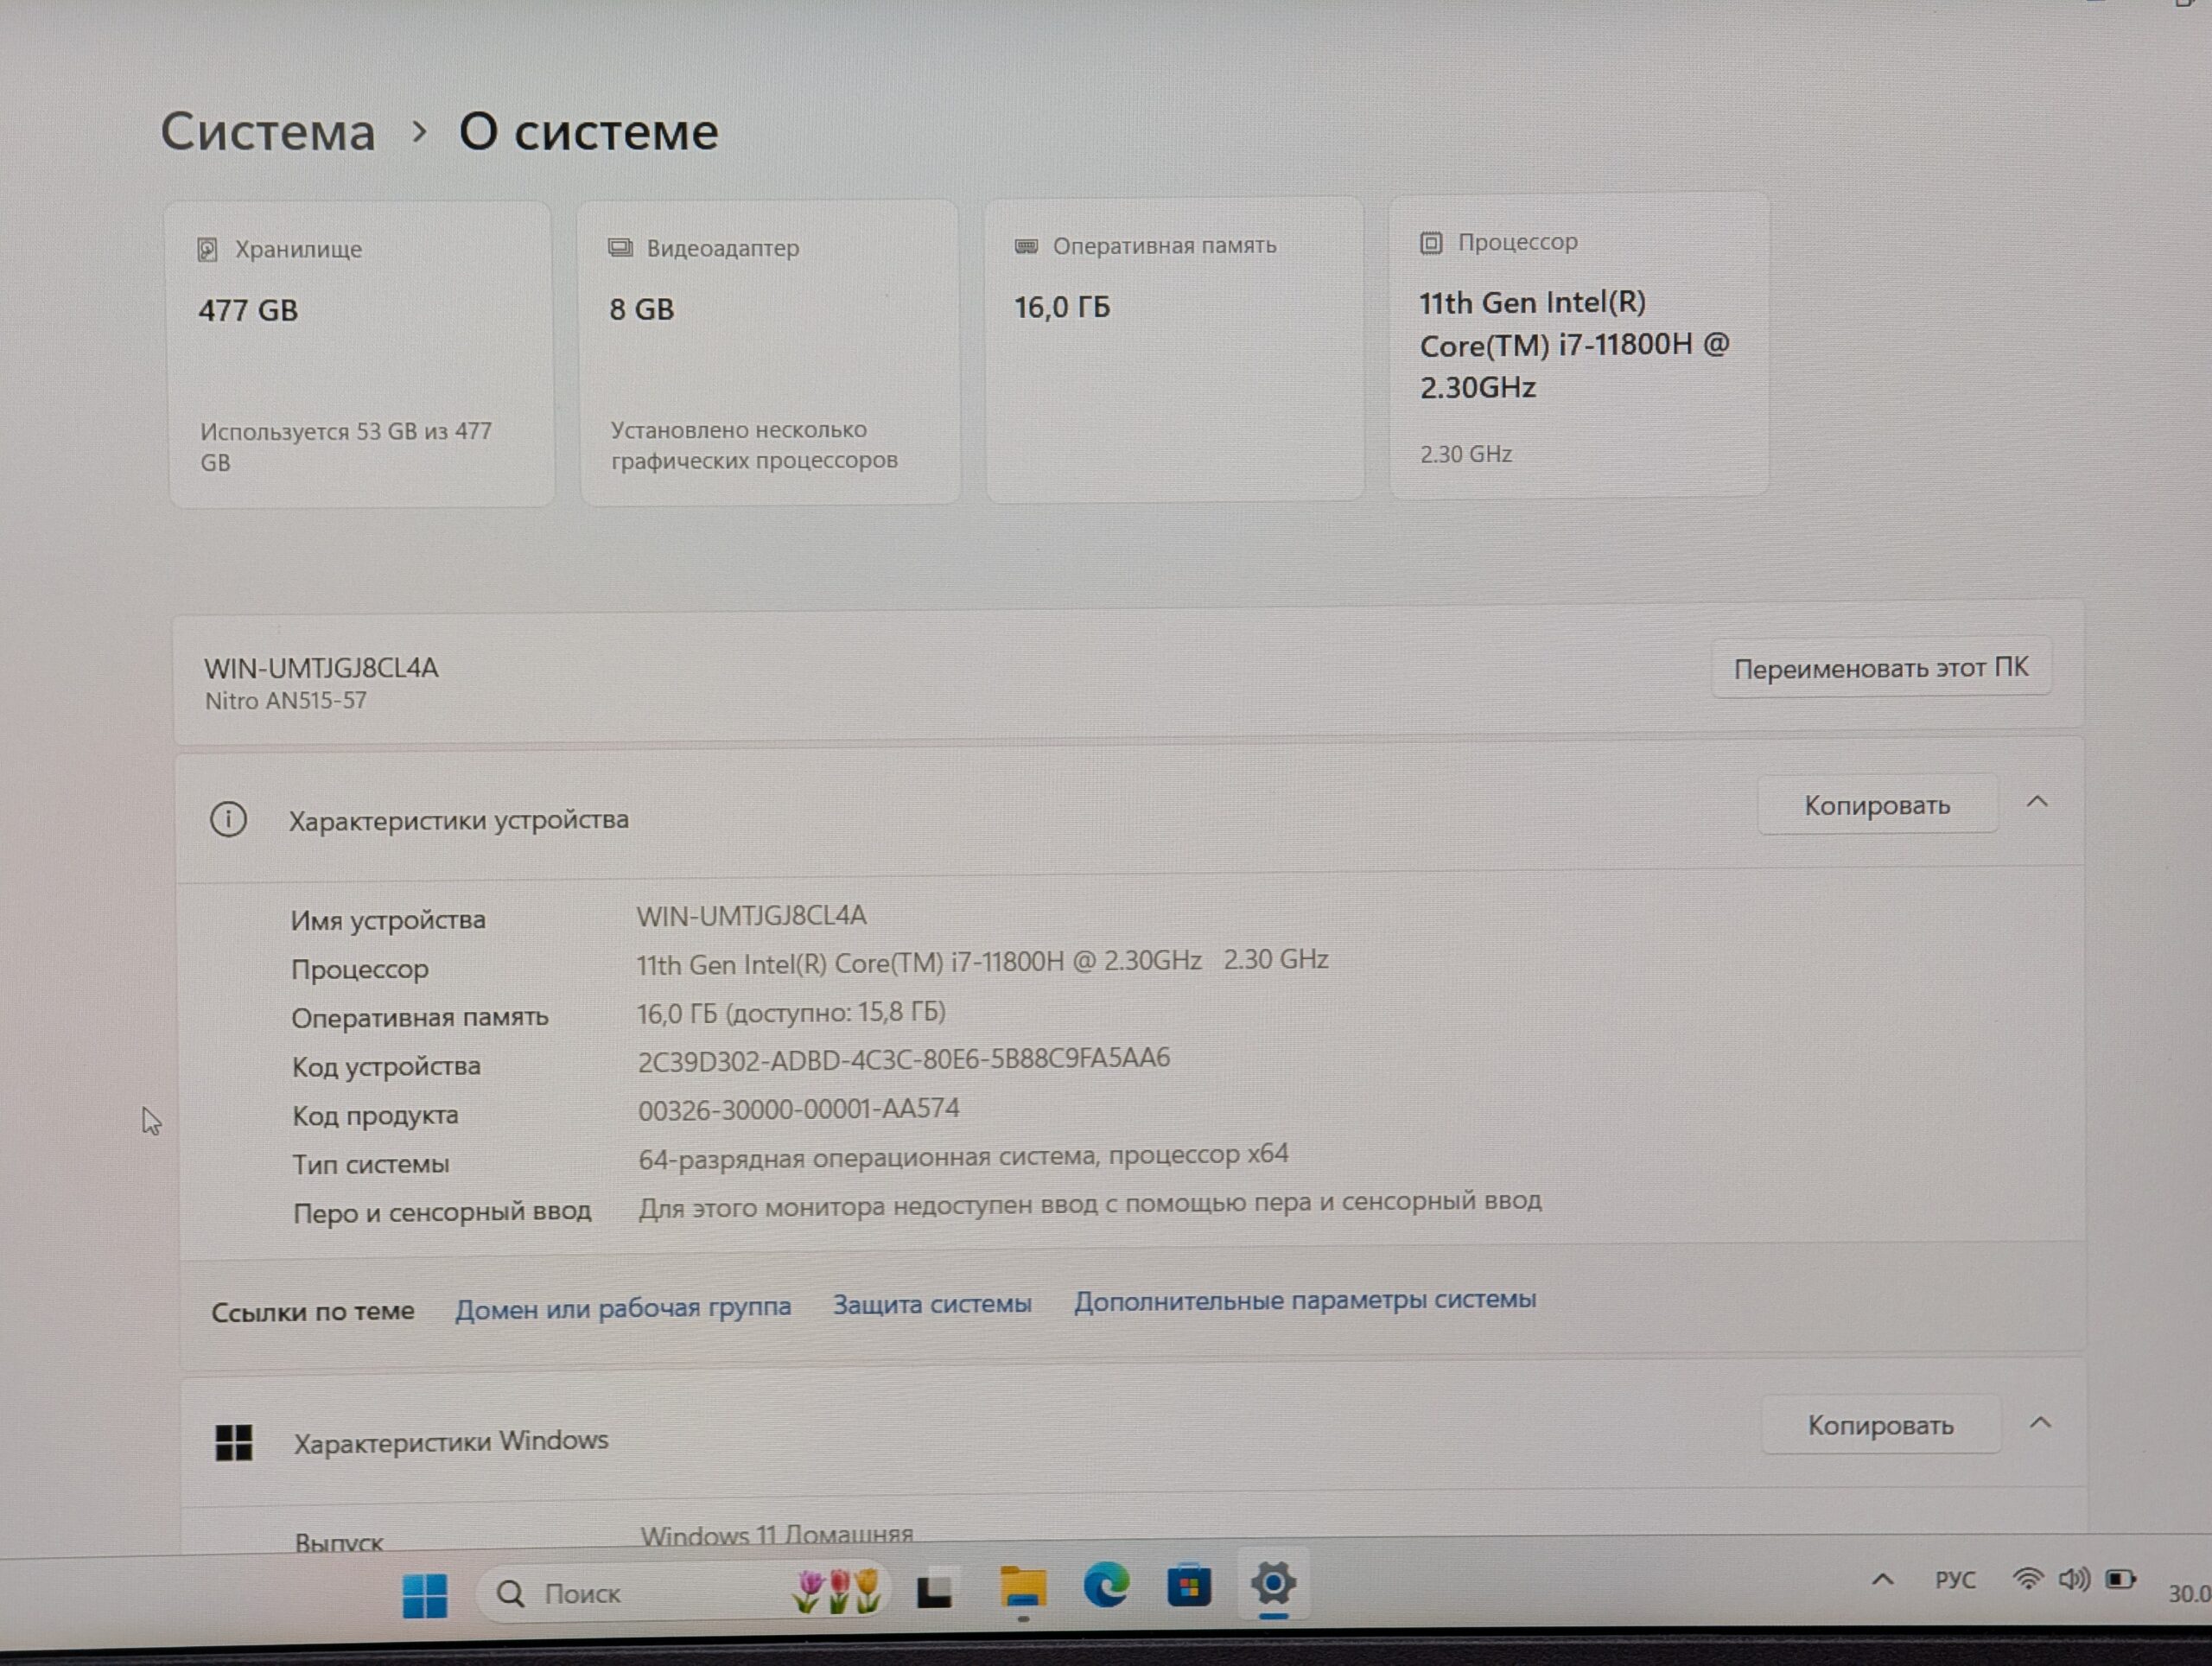The image size is (2212, 1666).
Task: Open Task View black square icon
Action: click(x=934, y=1590)
